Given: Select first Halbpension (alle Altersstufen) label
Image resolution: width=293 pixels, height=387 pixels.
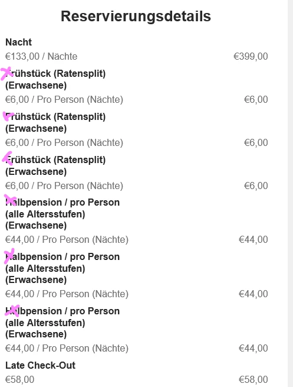Looking at the screenshot, I should (62, 214).
